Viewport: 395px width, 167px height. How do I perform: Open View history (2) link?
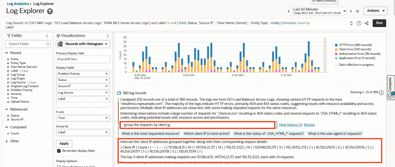point(290,125)
